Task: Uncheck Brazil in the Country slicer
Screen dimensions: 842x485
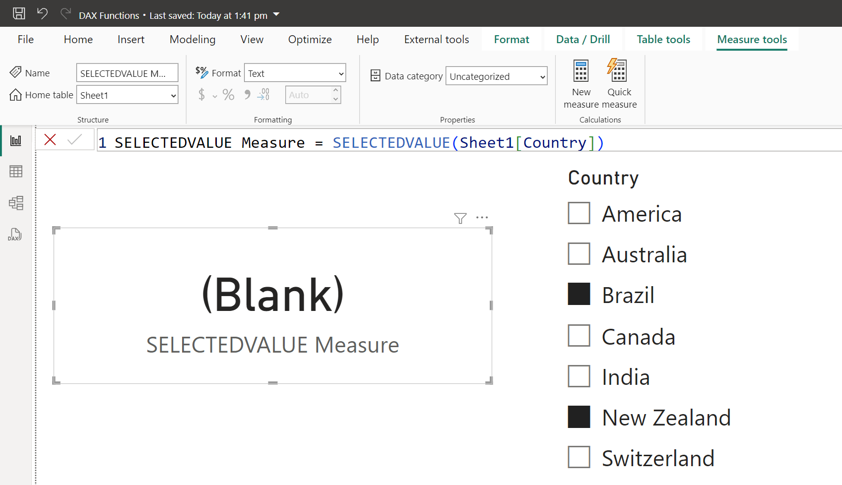Action: pyautogui.click(x=579, y=294)
